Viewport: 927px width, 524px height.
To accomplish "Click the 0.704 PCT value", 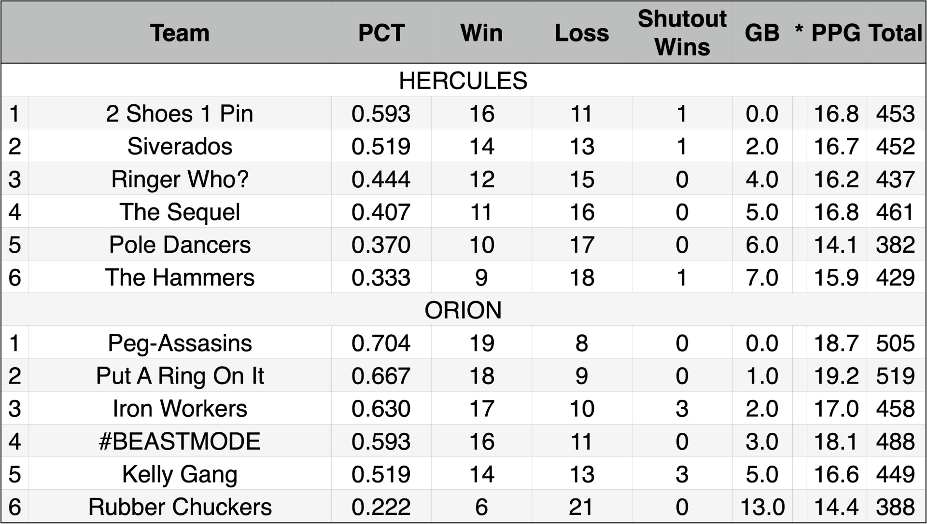I will (381, 343).
